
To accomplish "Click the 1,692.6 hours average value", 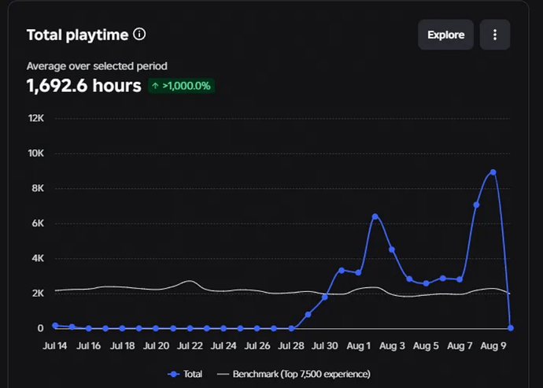I will 83,86.
